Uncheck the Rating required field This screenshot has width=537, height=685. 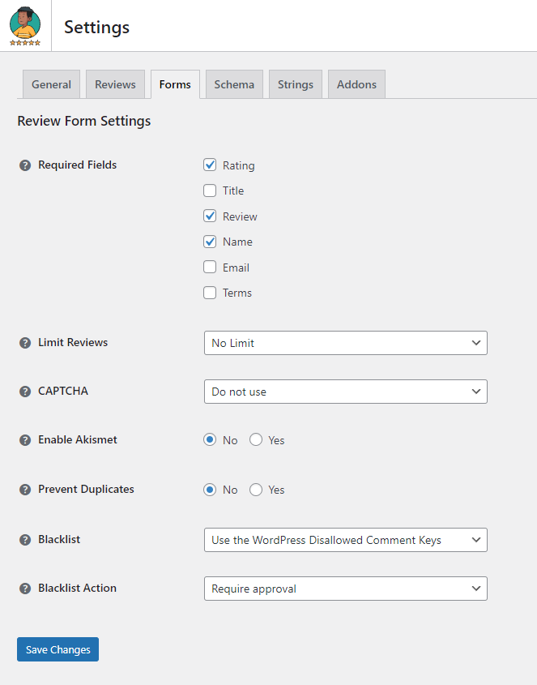pyautogui.click(x=210, y=165)
